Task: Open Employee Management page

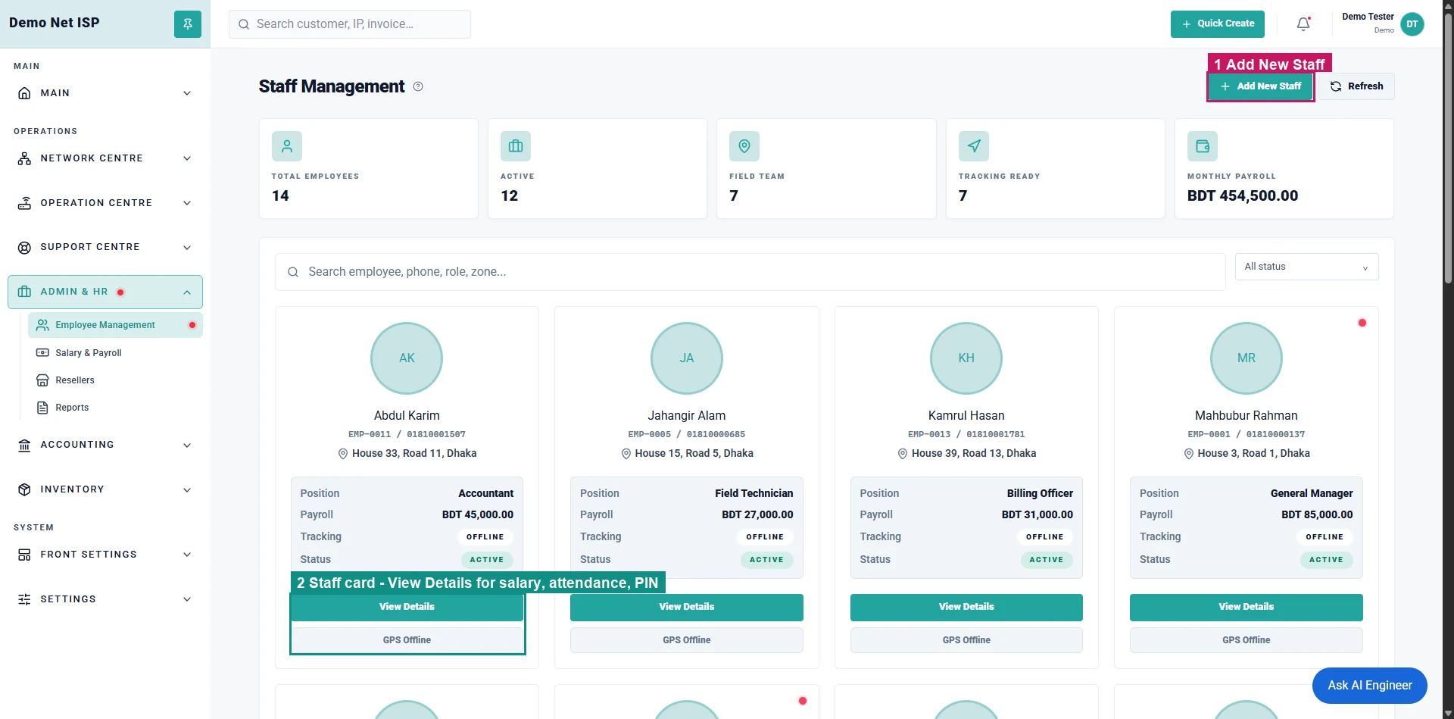Action: 115,325
